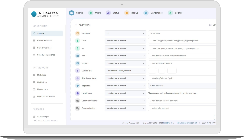
Task: Collapse the Query Terms section
Action: [76, 25]
